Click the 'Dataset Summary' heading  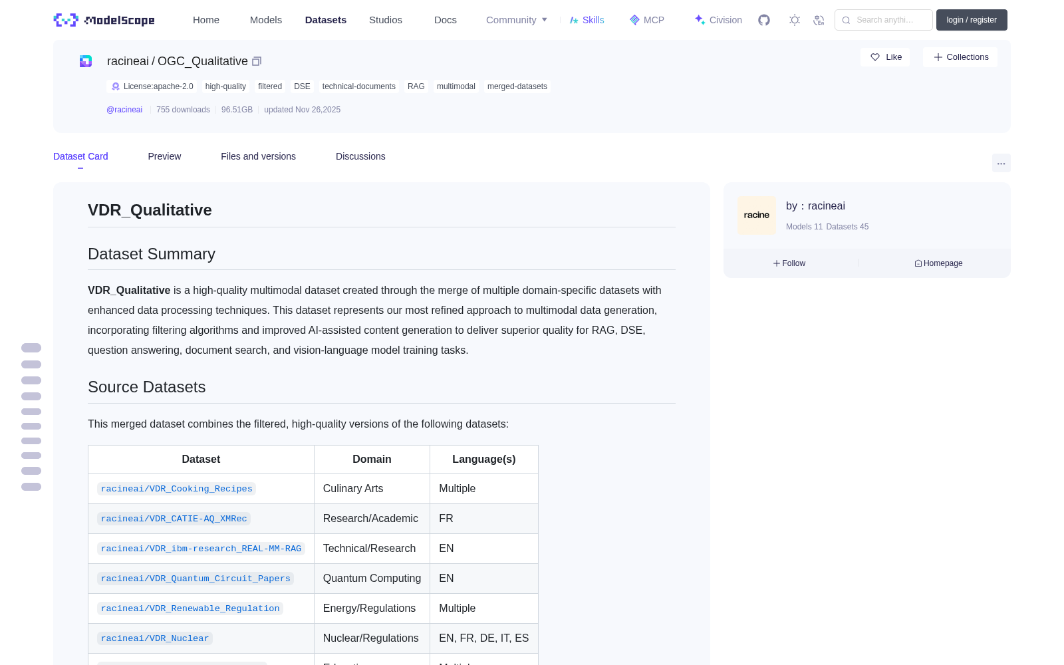[152, 254]
